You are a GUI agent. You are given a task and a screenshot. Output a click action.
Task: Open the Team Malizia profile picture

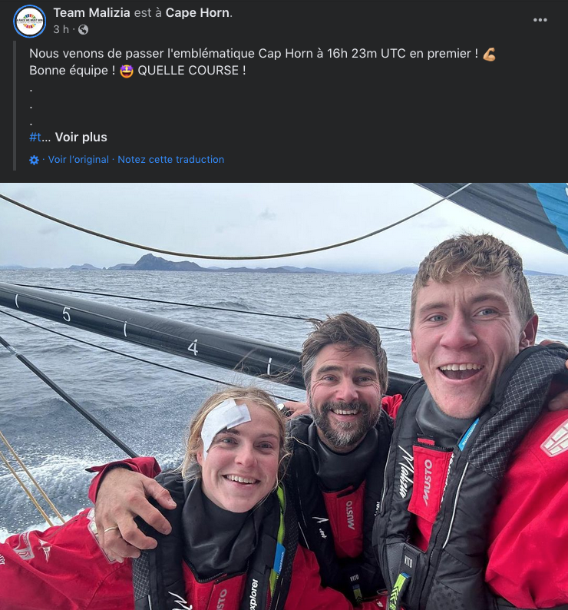(x=29, y=21)
